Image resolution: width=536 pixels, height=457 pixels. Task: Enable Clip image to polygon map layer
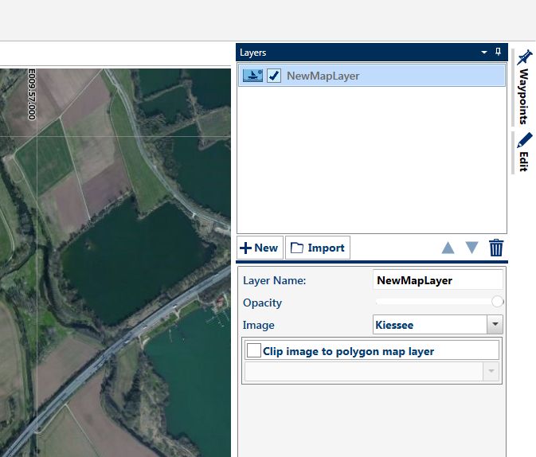tap(254, 350)
